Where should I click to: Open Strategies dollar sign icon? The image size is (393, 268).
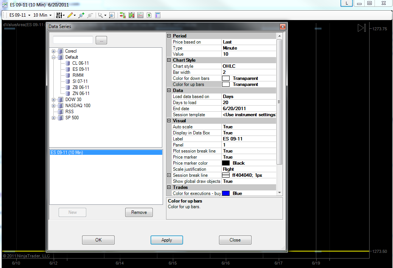point(149,15)
